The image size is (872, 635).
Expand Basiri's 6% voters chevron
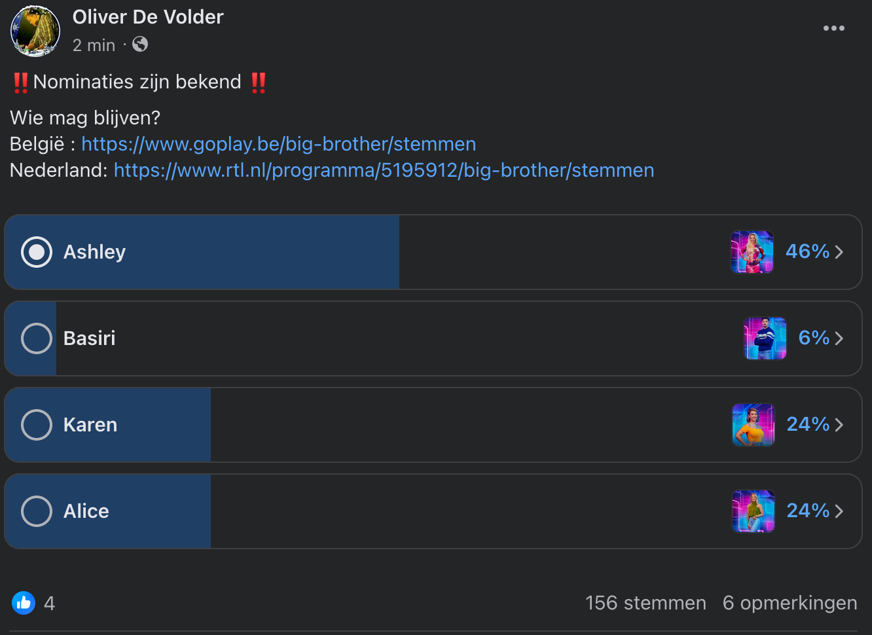tap(839, 338)
